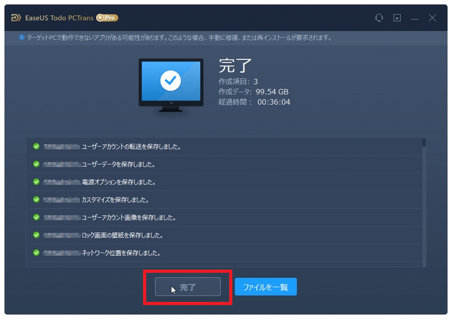Click green check beside 電源オプション entry

[x=36, y=182]
